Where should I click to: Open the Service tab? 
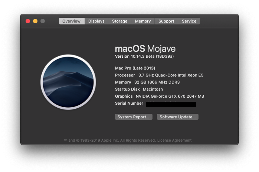click(189, 21)
